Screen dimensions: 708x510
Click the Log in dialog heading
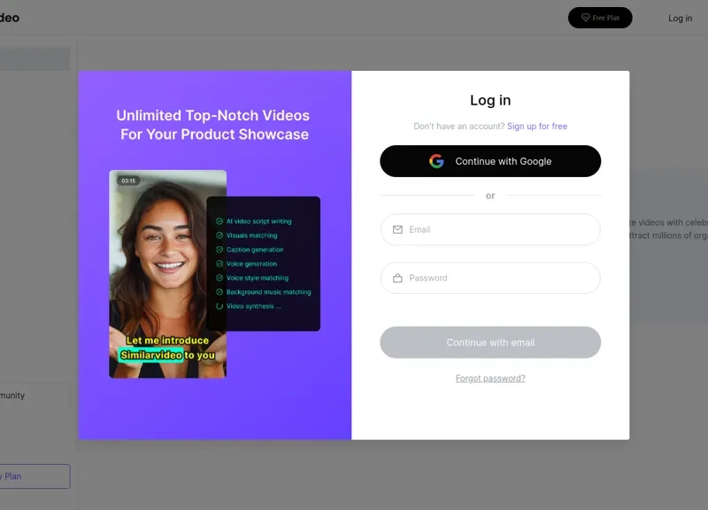(x=490, y=100)
